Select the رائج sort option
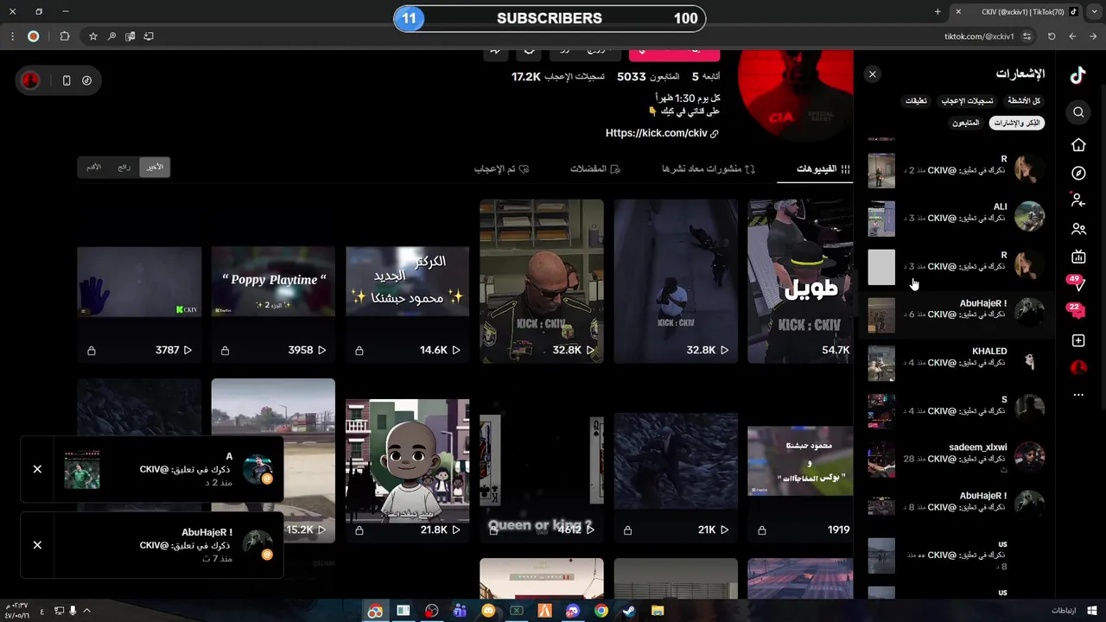Viewport: 1106px width, 622px height. pos(124,168)
